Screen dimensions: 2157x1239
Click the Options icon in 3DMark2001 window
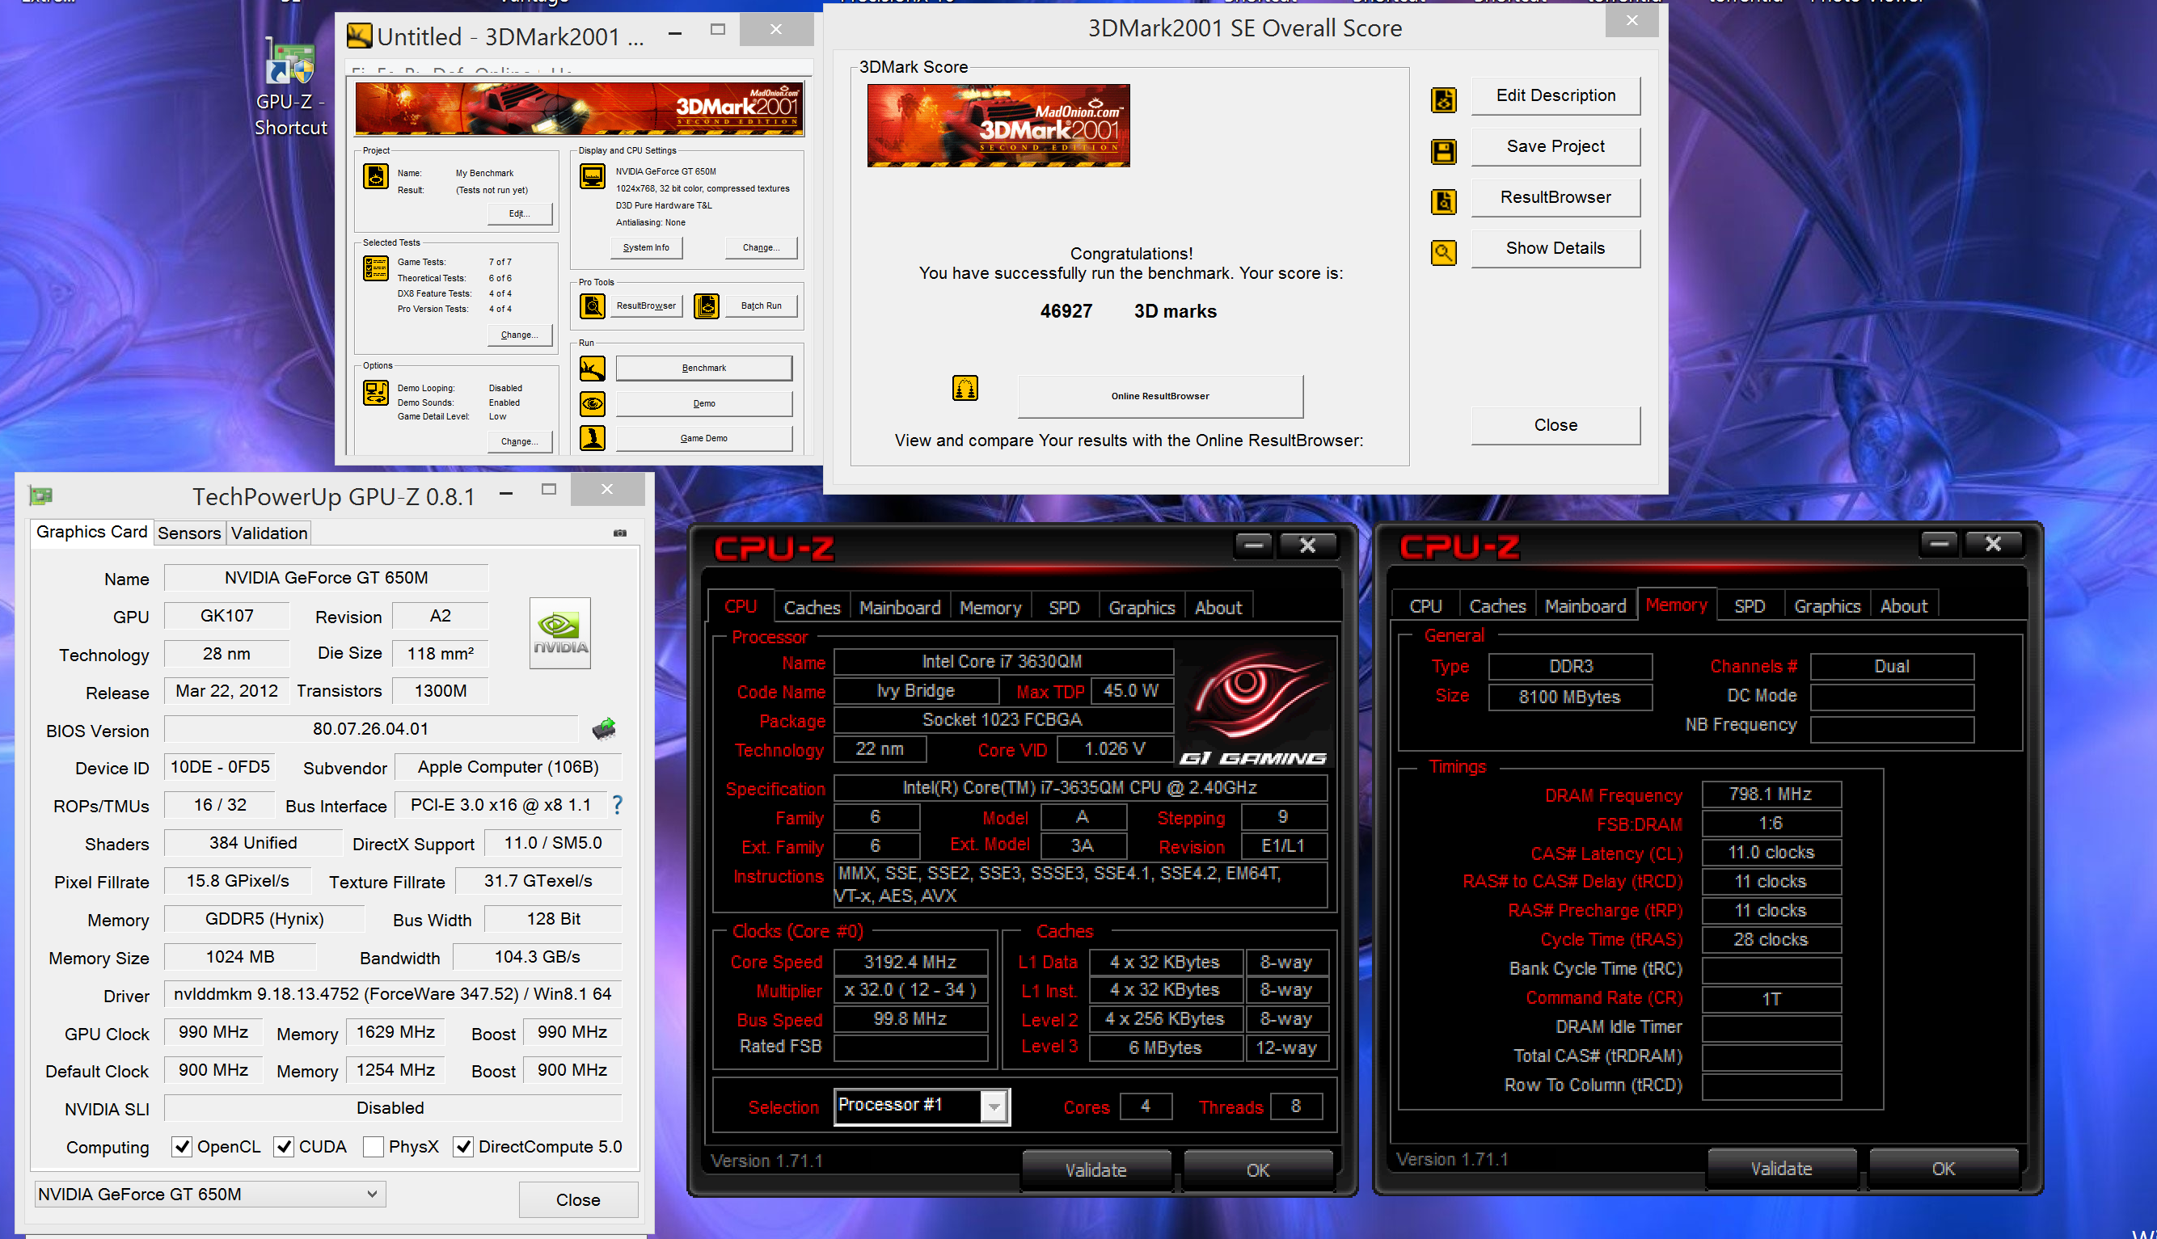pyautogui.click(x=375, y=392)
